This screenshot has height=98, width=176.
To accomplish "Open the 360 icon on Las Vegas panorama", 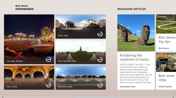I will (48, 60).
